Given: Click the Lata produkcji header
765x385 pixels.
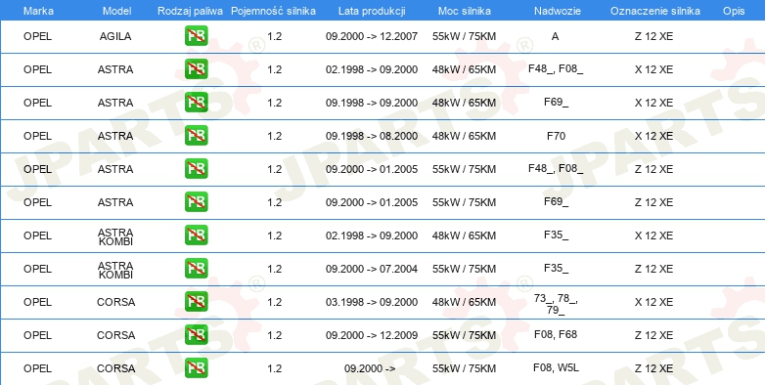Looking at the screenshot, I should (372, 11).
